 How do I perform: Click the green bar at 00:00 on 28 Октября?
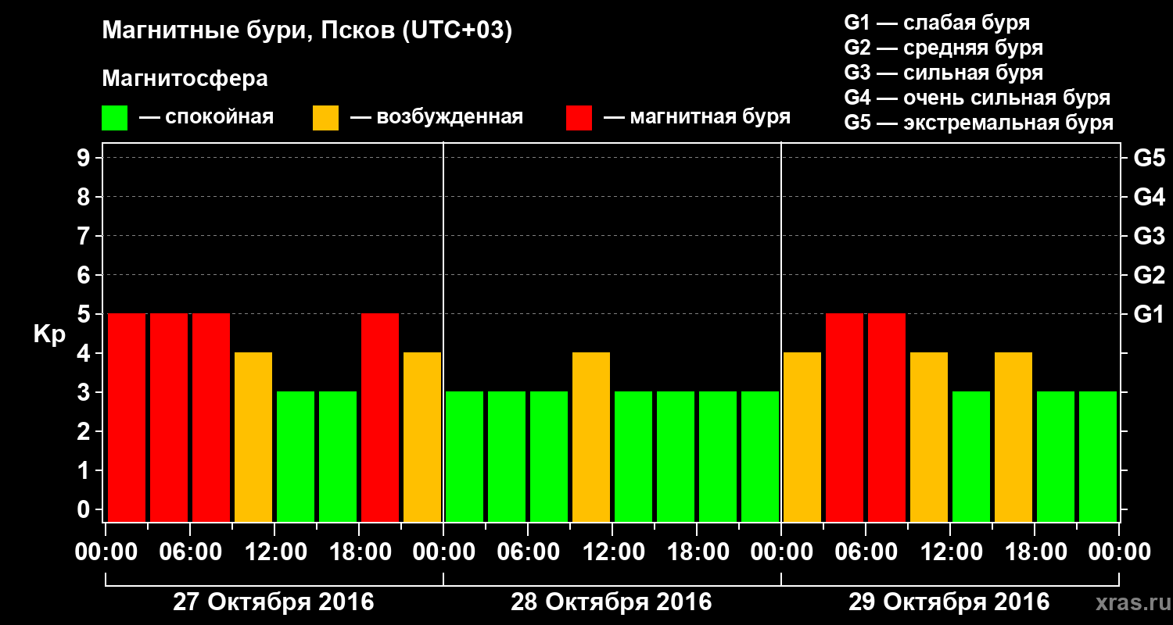[x=465, y=456]
